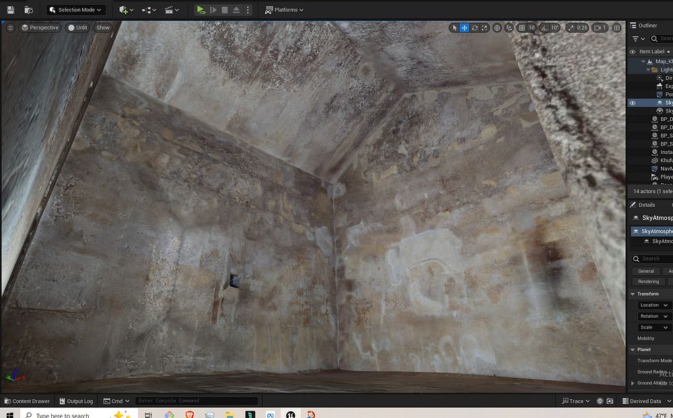Open the Location dropdown

(x=654, y=305)
